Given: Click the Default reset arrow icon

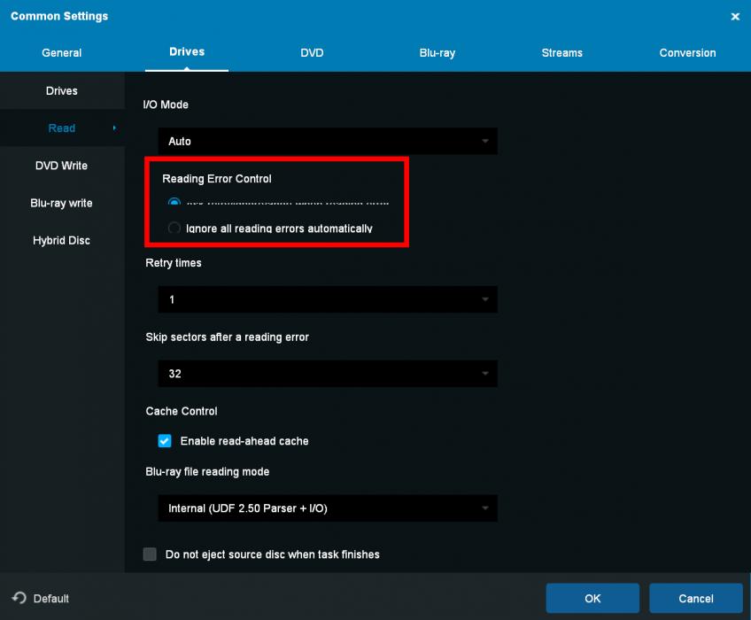Looking at the screenshot, I should tap(19, 599).
